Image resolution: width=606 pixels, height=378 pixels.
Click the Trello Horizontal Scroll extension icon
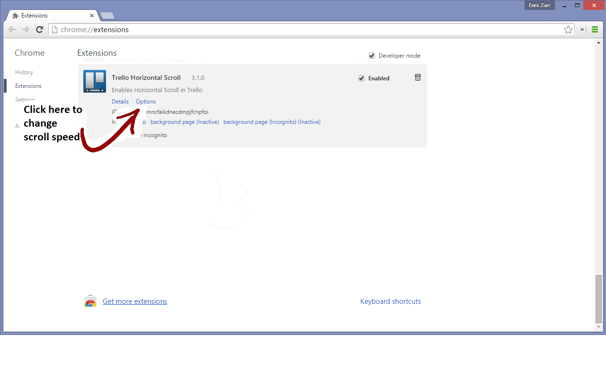pyautogui.click(x=95, y=81)
